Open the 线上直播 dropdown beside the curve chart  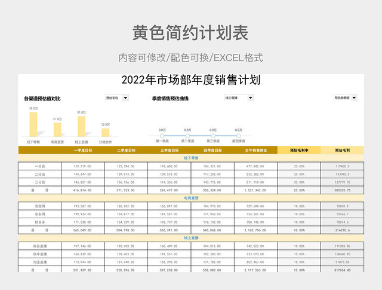coord(239,98)
